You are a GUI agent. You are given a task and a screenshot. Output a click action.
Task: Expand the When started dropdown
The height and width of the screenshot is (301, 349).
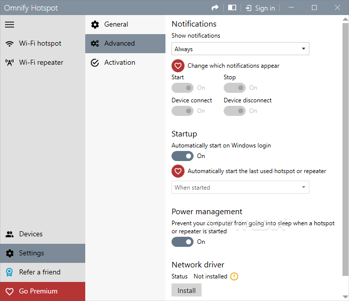[x=240, y=187]
